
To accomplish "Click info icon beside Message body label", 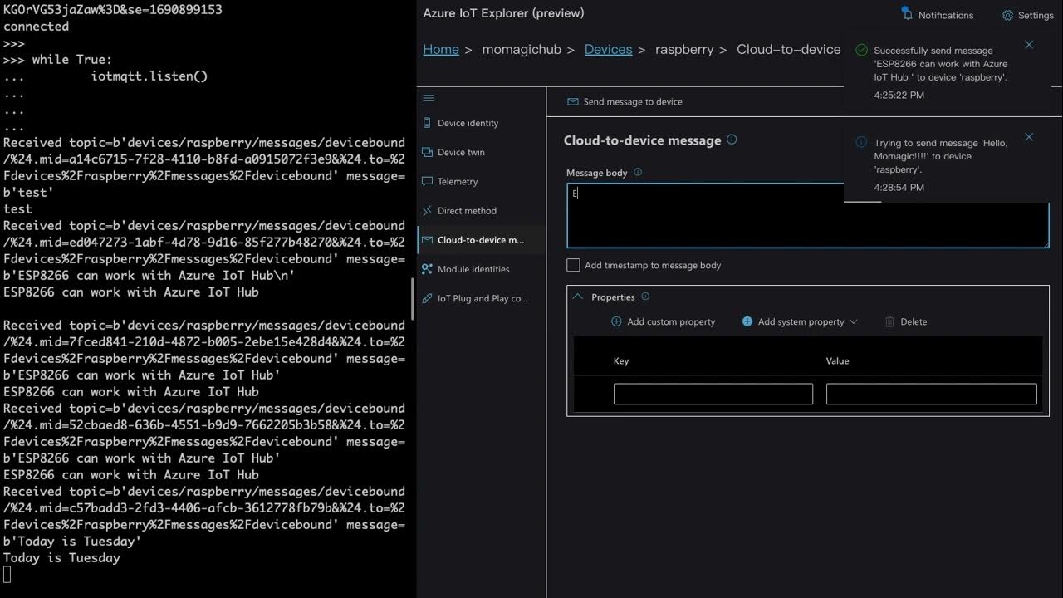I will [x=638, y=173].
